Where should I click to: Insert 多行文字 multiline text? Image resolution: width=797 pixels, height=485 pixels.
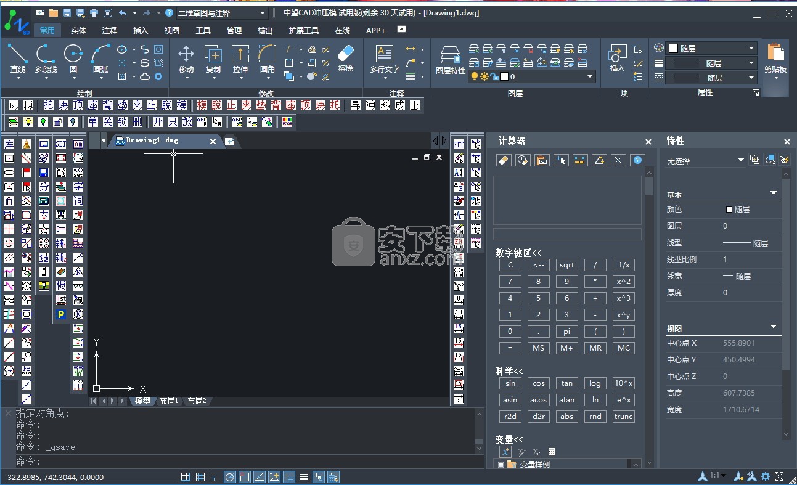click(x=384, y=59)
